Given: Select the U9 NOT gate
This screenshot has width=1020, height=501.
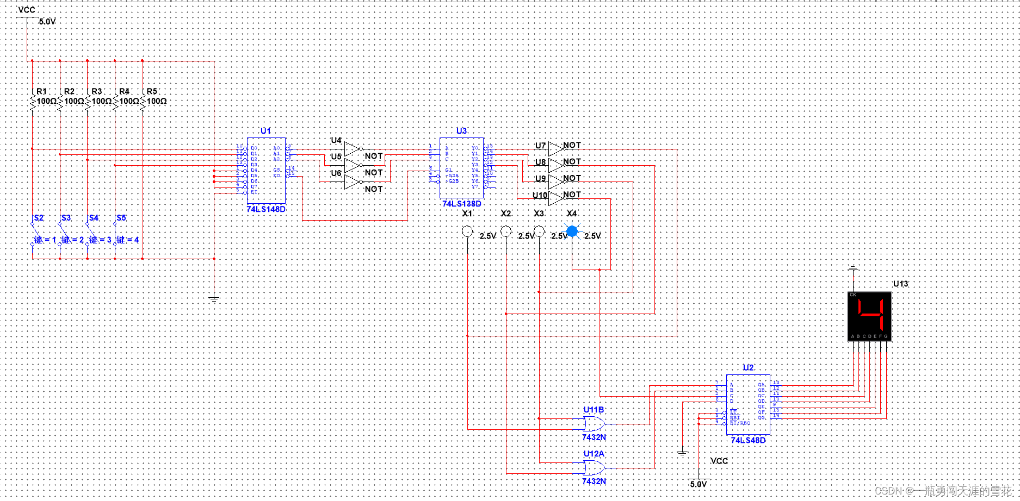Looking at the screenshot, I should [x=557, y=181].
